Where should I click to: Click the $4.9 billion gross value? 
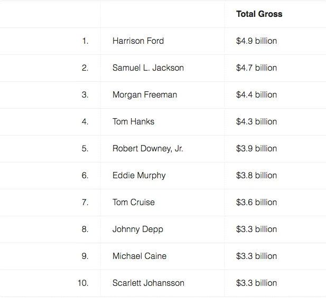pos(256,41)
